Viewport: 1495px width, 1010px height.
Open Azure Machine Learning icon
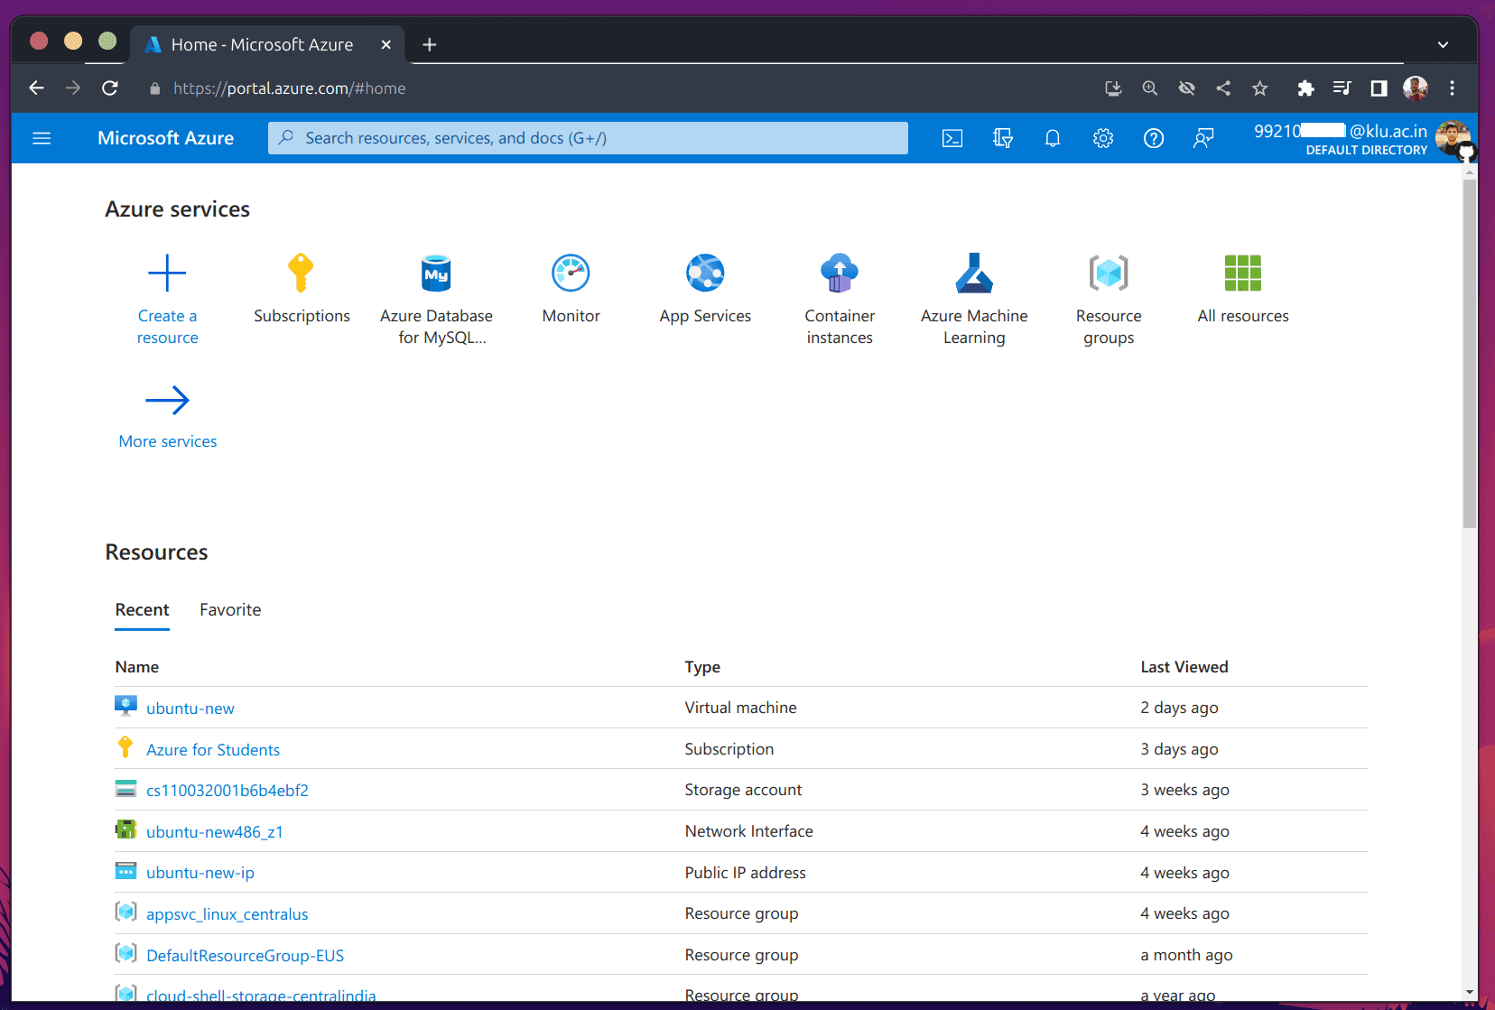point(974,273)
